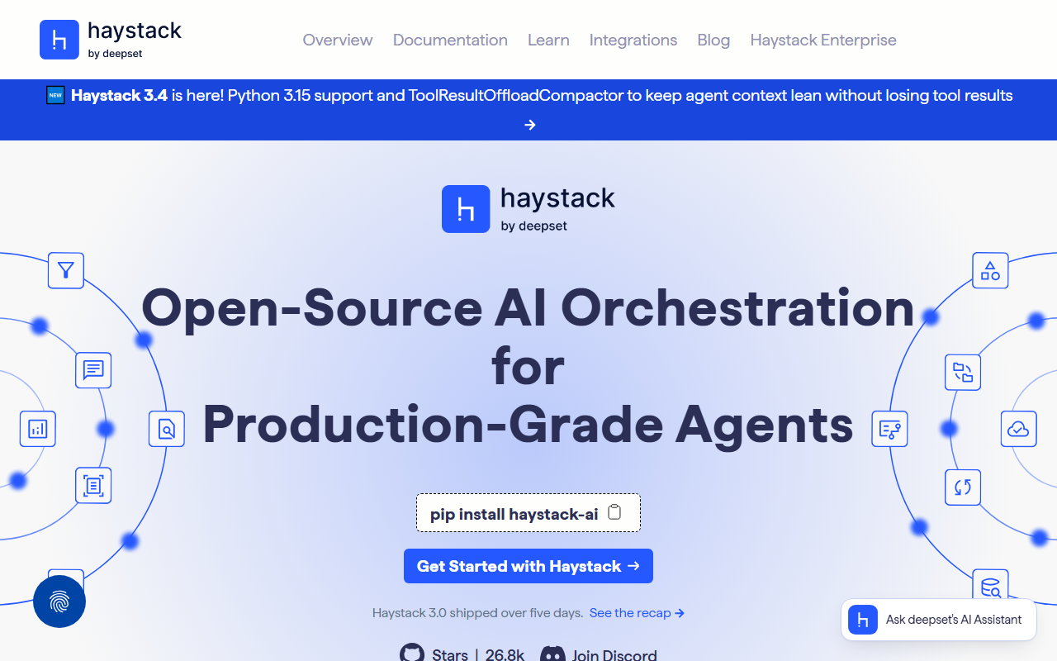
Task: Open the Overview menu item
Action: tap(338, 40)
